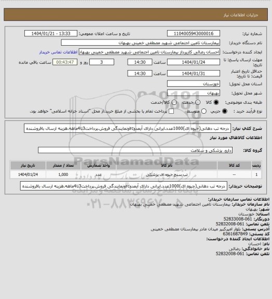Select the کالا/خدمت radio button
Image resolution: width=272 pixels, height=299 pixels.
point(174,102)
